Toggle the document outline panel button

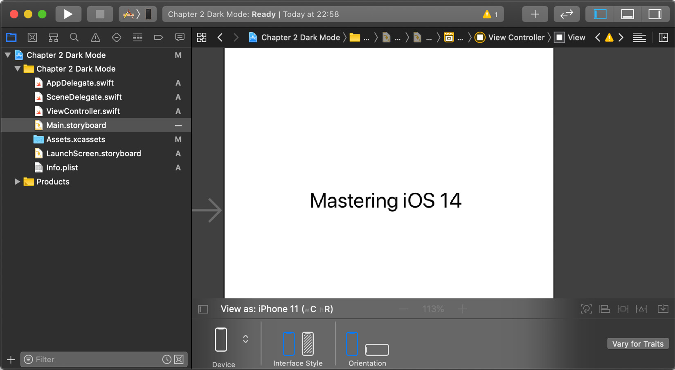click(203, 309)
